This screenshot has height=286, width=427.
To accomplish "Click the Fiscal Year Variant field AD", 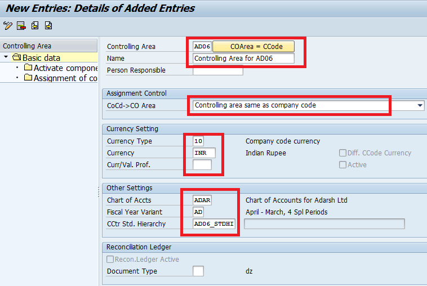I will pyautogui.click(x=198, y=212).
